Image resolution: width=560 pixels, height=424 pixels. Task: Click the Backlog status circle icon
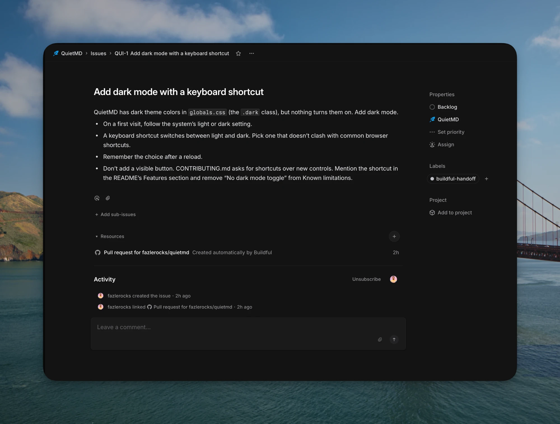point(432,107)
